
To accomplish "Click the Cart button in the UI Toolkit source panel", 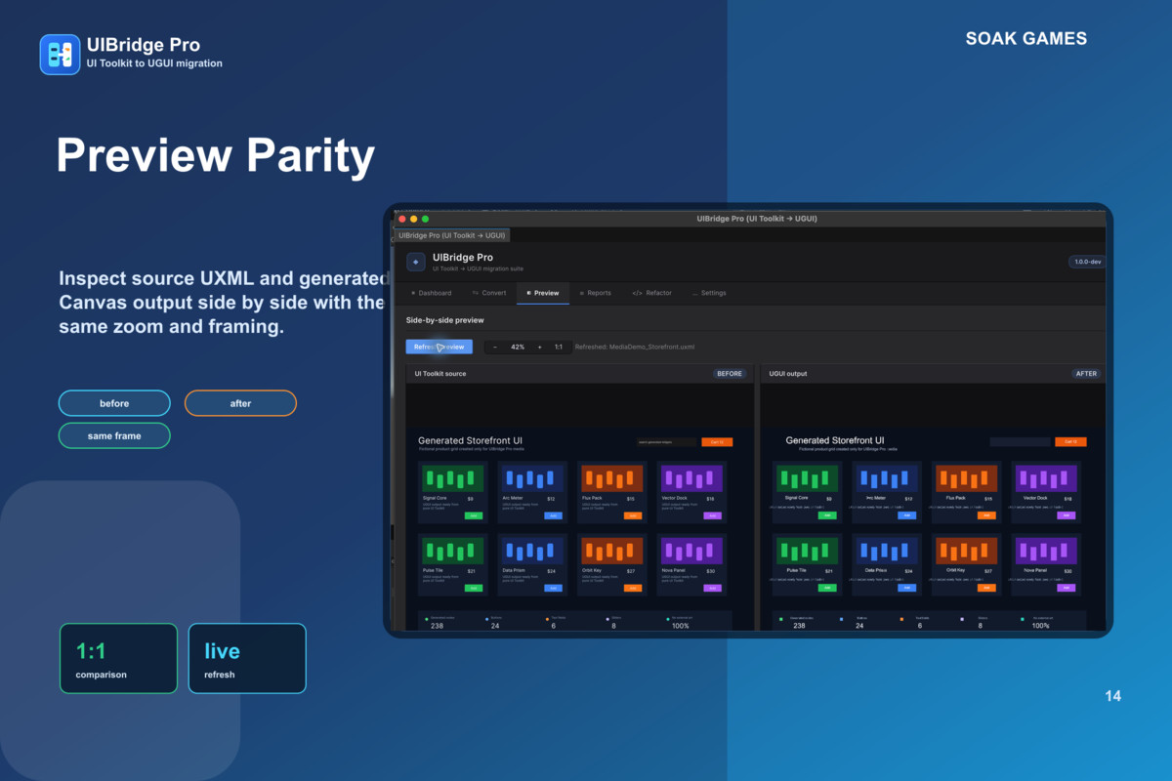I will click(x=717, y=442).
